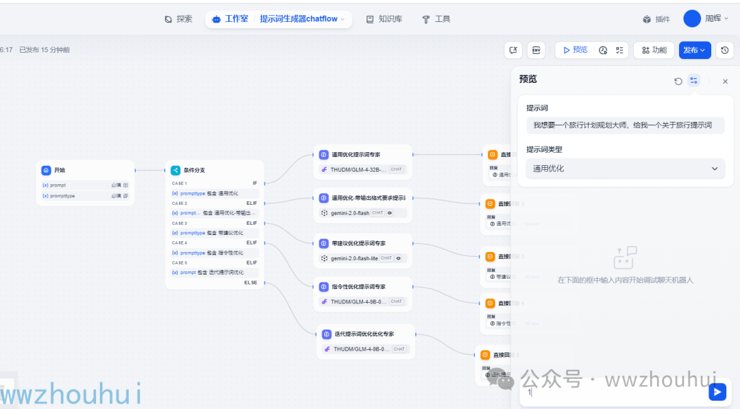This screenshot has height=409, width=740.
Task: Click the 知识库 book icon
Action: click(370, 19)
